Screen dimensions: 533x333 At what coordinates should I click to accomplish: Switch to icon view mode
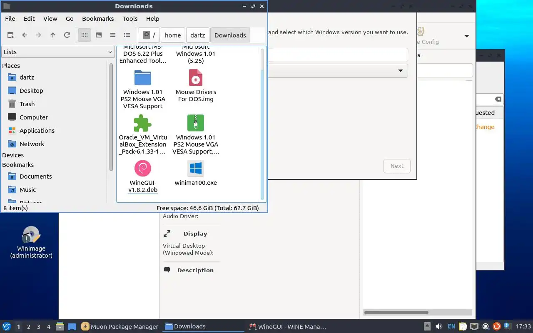(85, 35)
